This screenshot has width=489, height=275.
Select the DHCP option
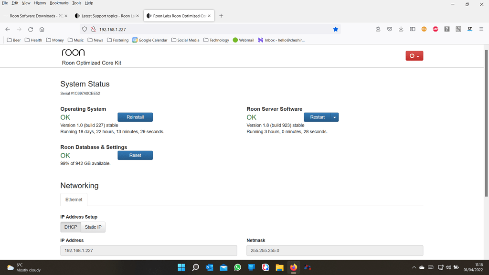click(70, 227)
